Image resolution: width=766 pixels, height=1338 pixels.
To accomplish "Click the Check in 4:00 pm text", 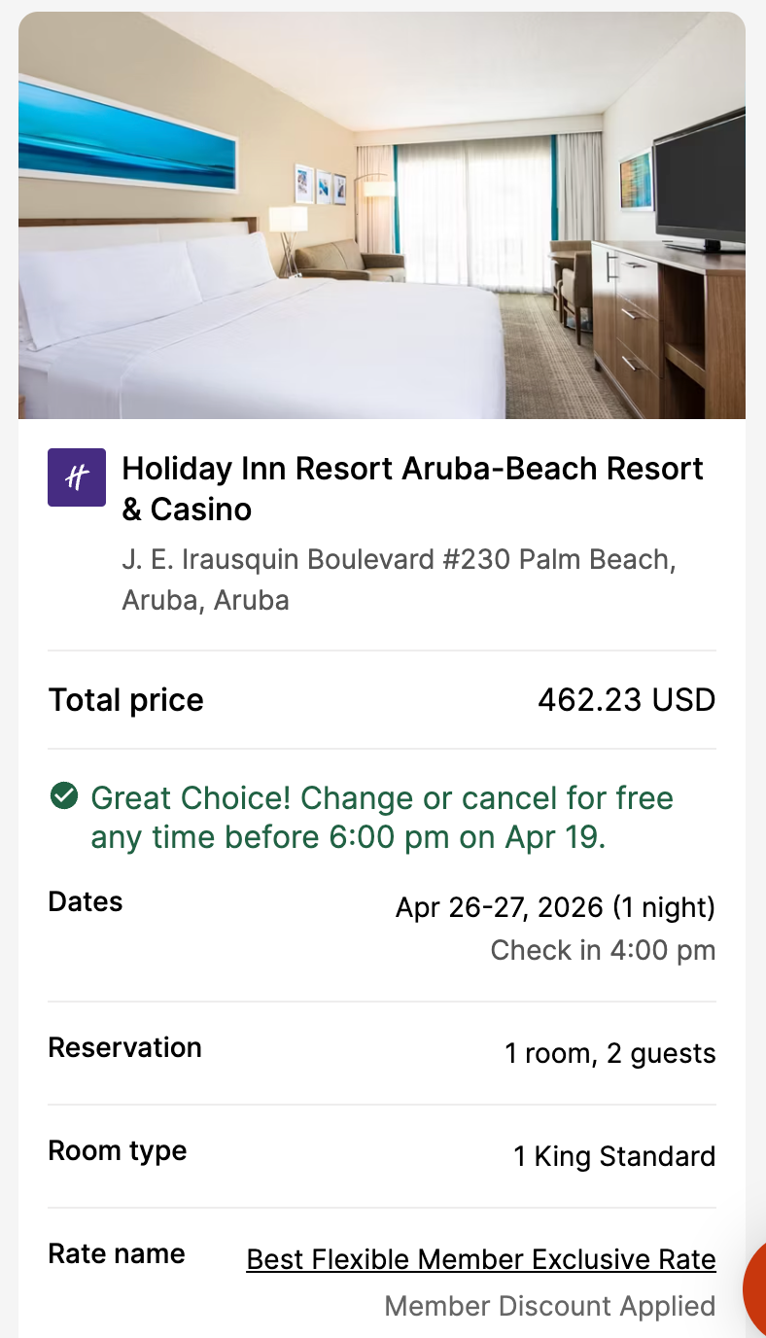I will pyautogui.click(x=603, y=950).
